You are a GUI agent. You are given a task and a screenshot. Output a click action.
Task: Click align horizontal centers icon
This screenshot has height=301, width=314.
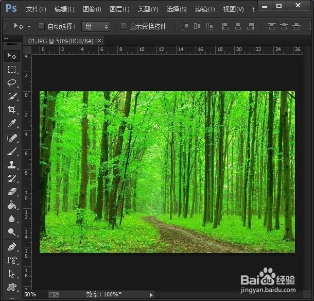click(x=238, y=26)
